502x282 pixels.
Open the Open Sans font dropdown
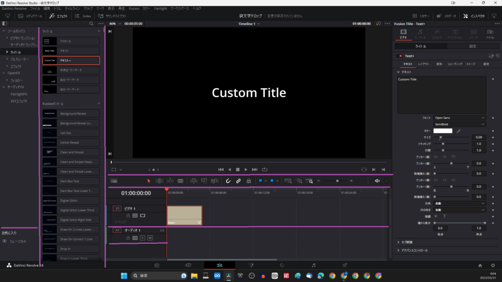459,117
